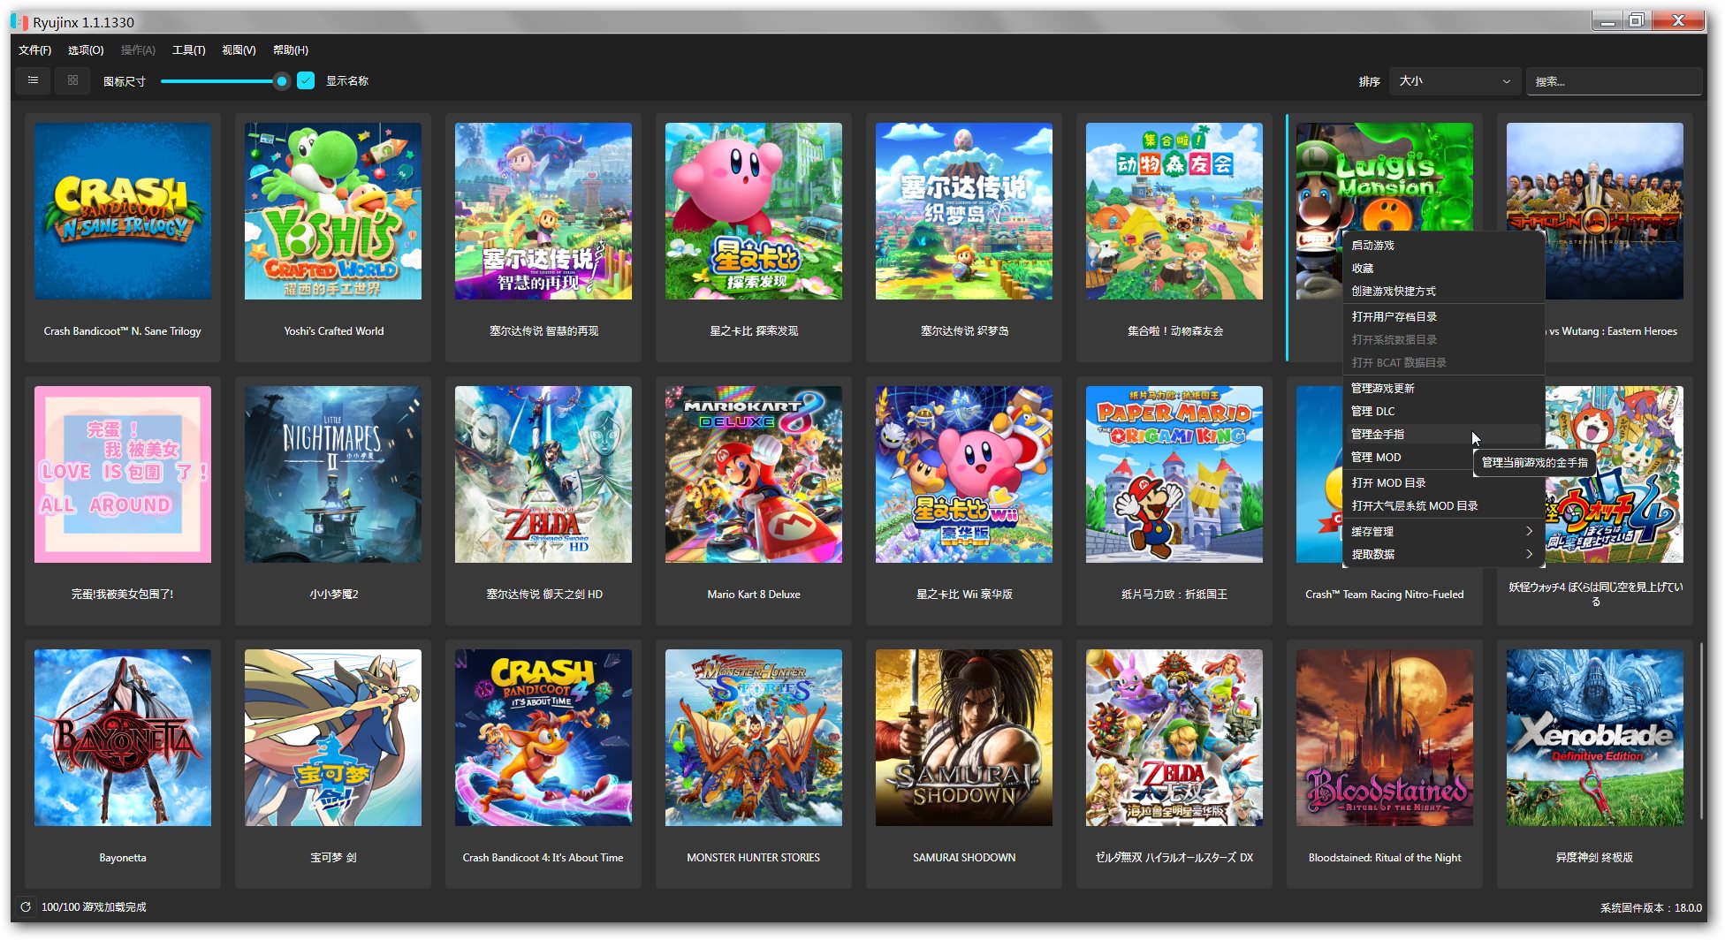Image resolution: width=1725 pixels, height=940 pixels.
Task: Click the 系统固件版本 18.0.0 status text
Action: 1651,907
